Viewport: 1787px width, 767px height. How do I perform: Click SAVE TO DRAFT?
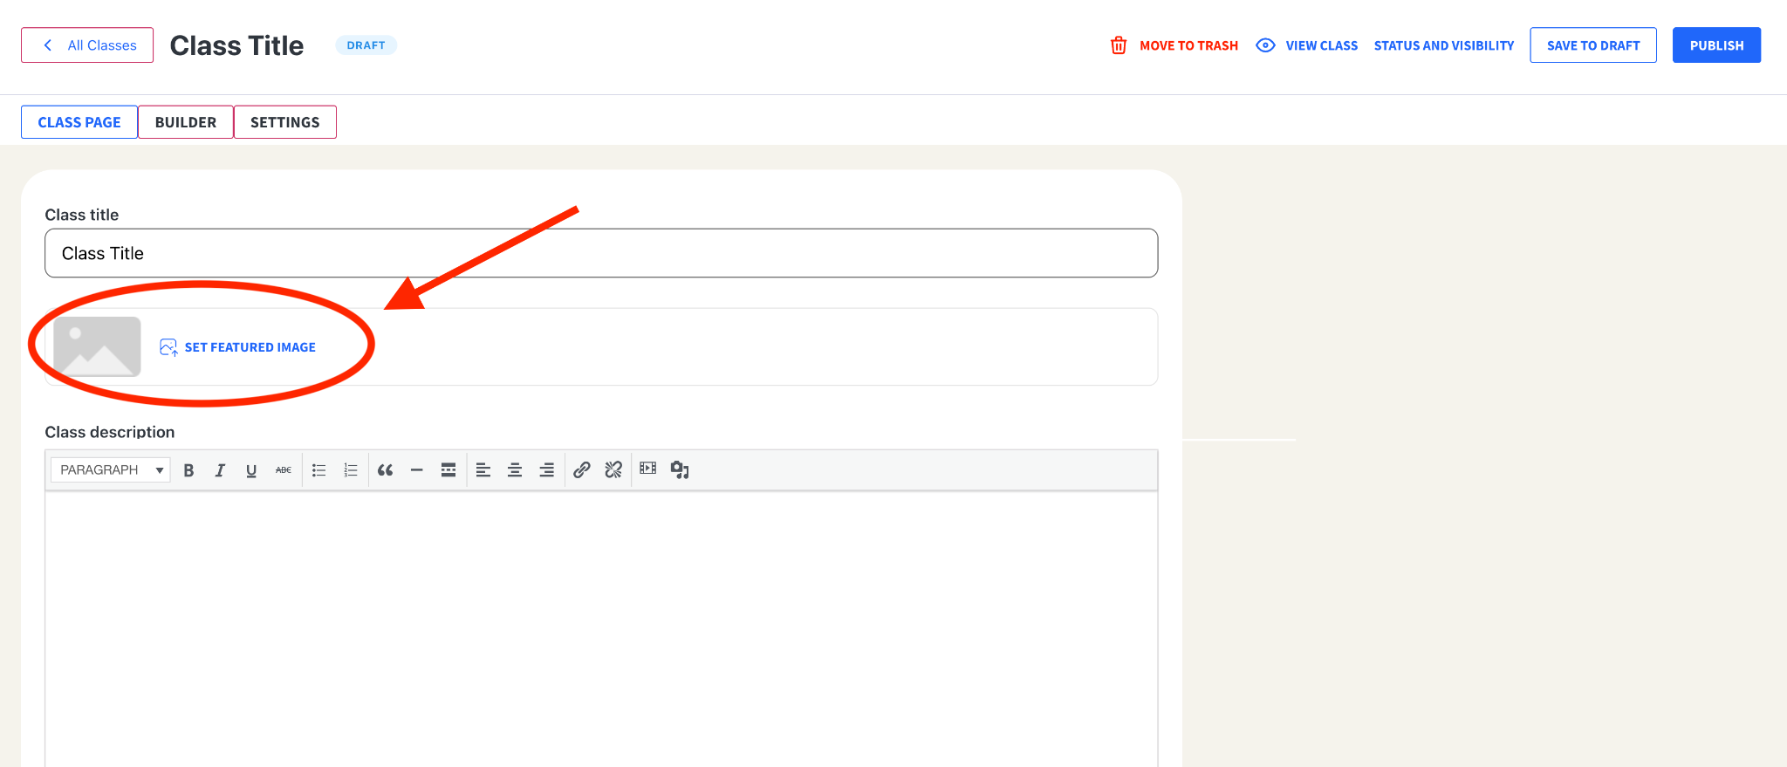pos(1593,45)
